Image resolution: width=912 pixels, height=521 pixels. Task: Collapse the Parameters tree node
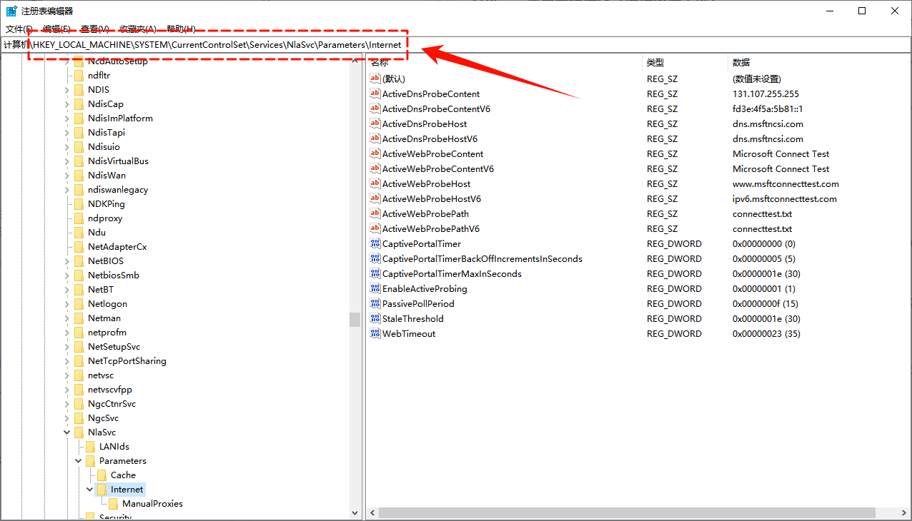pyautogui.click(x=79, y=461)
